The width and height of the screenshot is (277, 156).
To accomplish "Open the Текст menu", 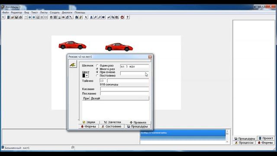I will click(x=35, y=13).
